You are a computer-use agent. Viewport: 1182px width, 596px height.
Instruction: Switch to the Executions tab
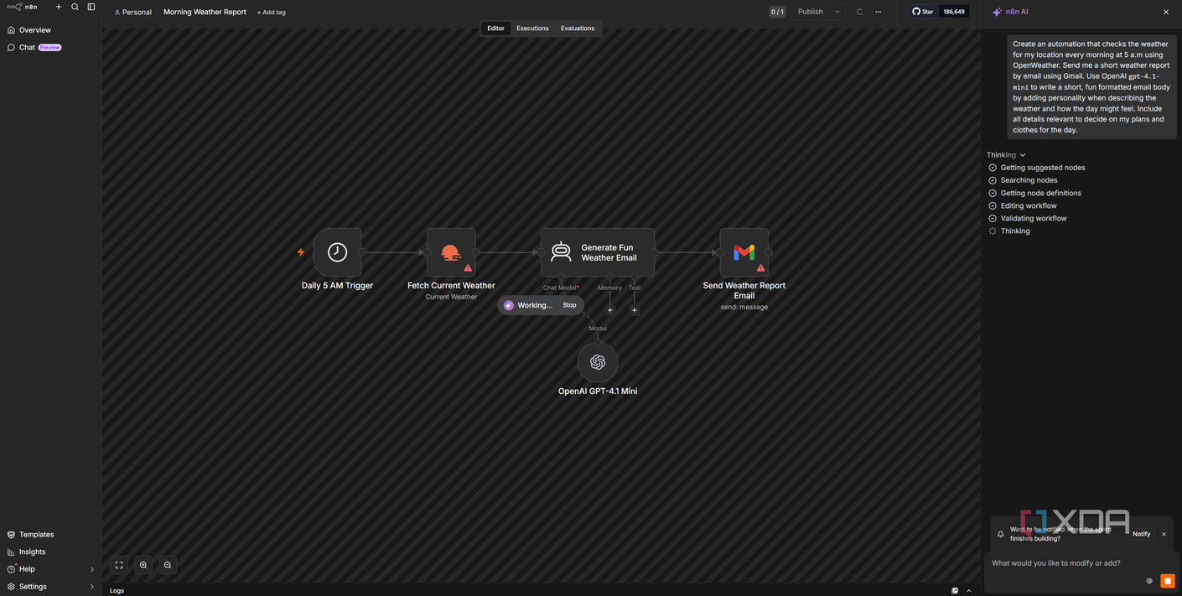coord(532,29)
